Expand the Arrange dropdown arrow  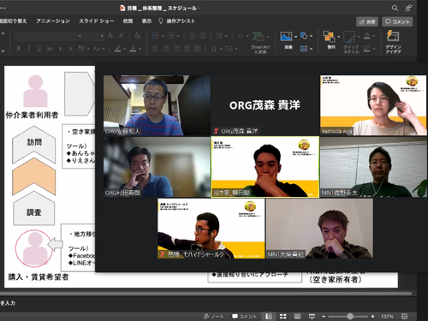coord(339,37)
